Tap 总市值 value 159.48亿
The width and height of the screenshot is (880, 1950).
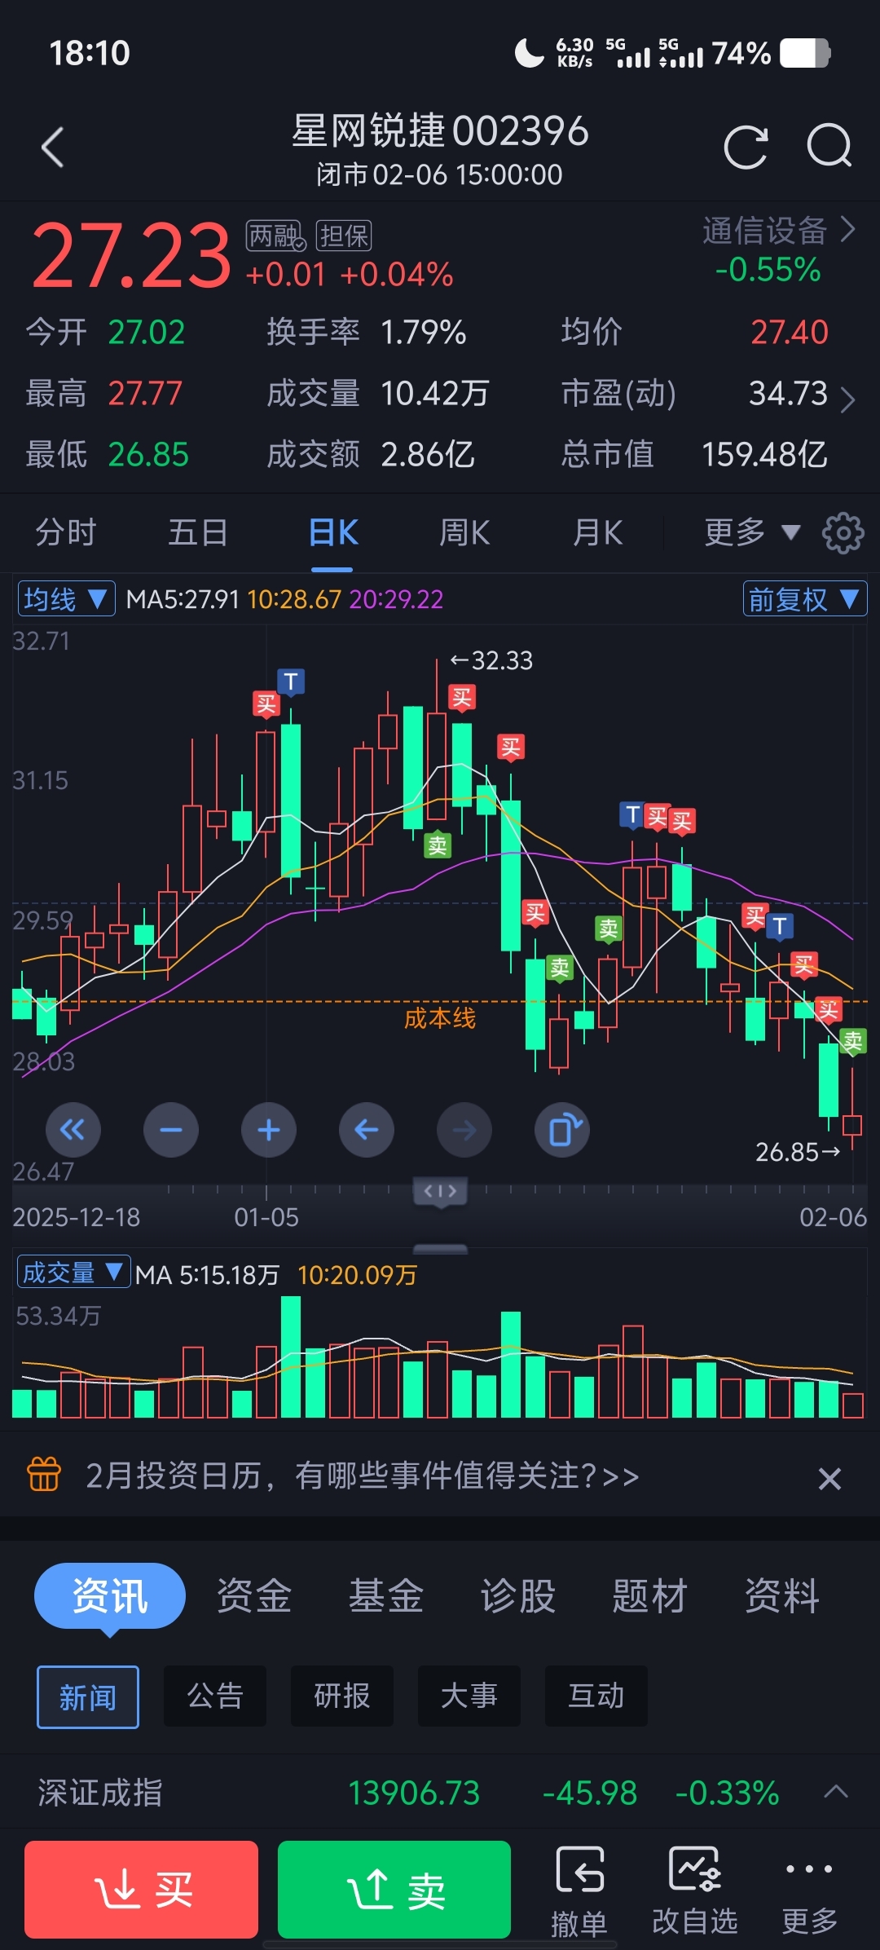(x=764, y=454)
